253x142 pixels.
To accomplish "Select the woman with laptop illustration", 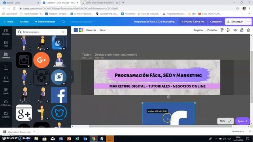I will click(59, 60).
